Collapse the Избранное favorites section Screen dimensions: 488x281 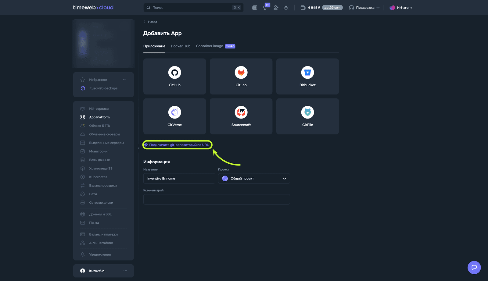[124, 80]
